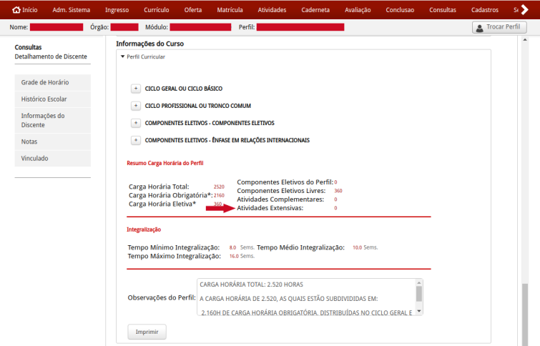Image resolution: width=540 pixels, height=346 pixels.
Task: Click the observations box scroll-down arrow
Action: (419, 311)
